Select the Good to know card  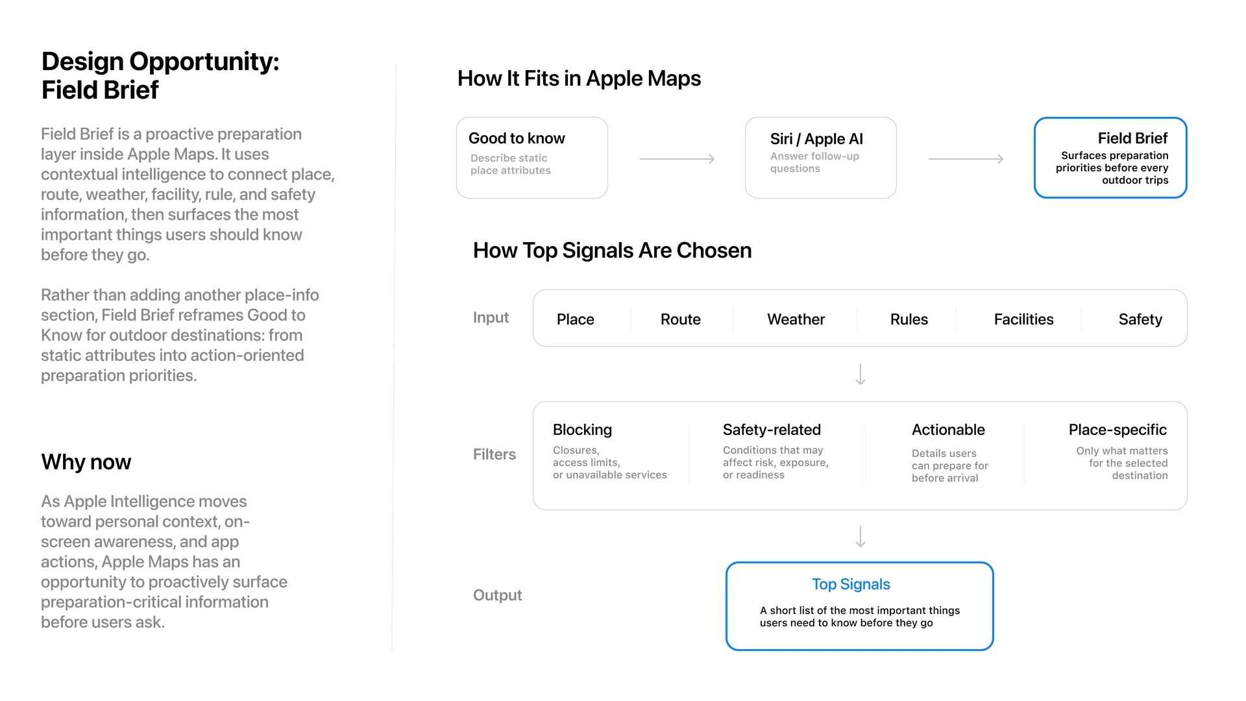(532, 158)
